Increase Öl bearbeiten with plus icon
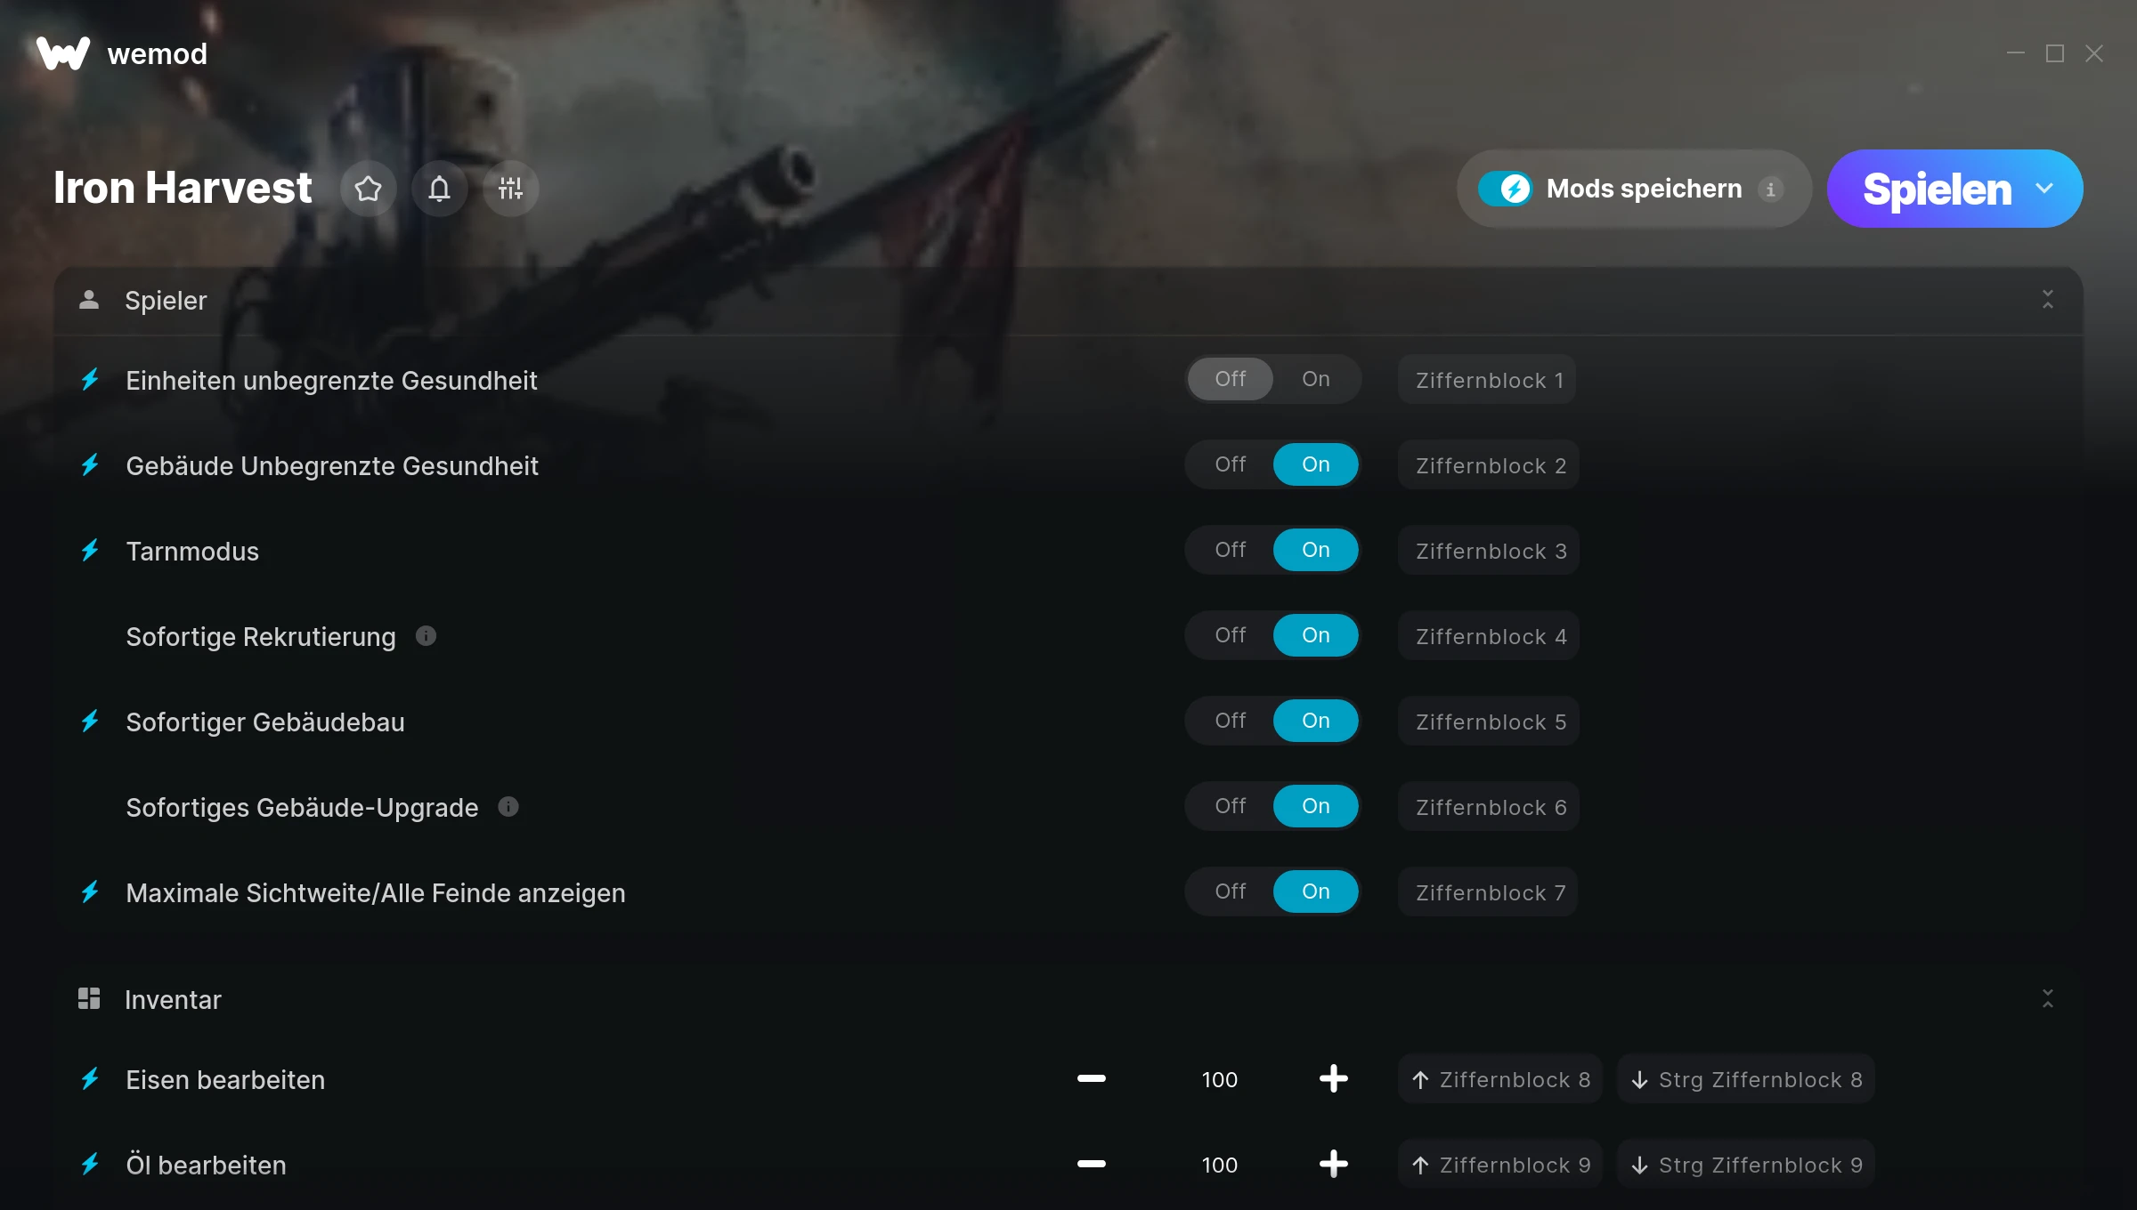 1333,1165
